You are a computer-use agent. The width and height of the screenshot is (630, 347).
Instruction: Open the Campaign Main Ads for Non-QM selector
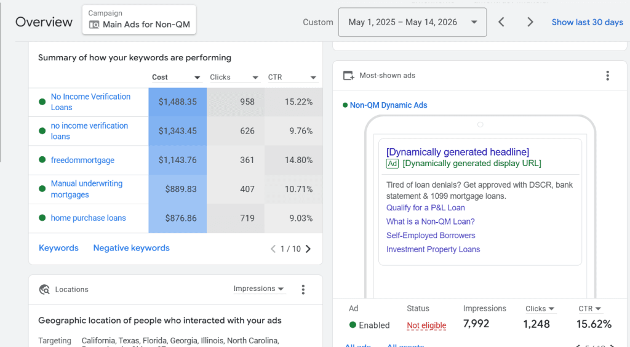click(139, 20)
